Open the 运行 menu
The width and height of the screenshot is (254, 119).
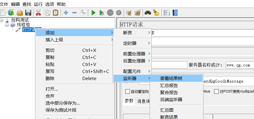pyautogui.click(x=38, y=4)
